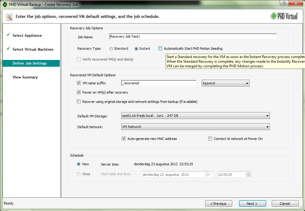Toggle Connect to network at Power On
This screenshot has height=211, width=305.
[210, 139]
